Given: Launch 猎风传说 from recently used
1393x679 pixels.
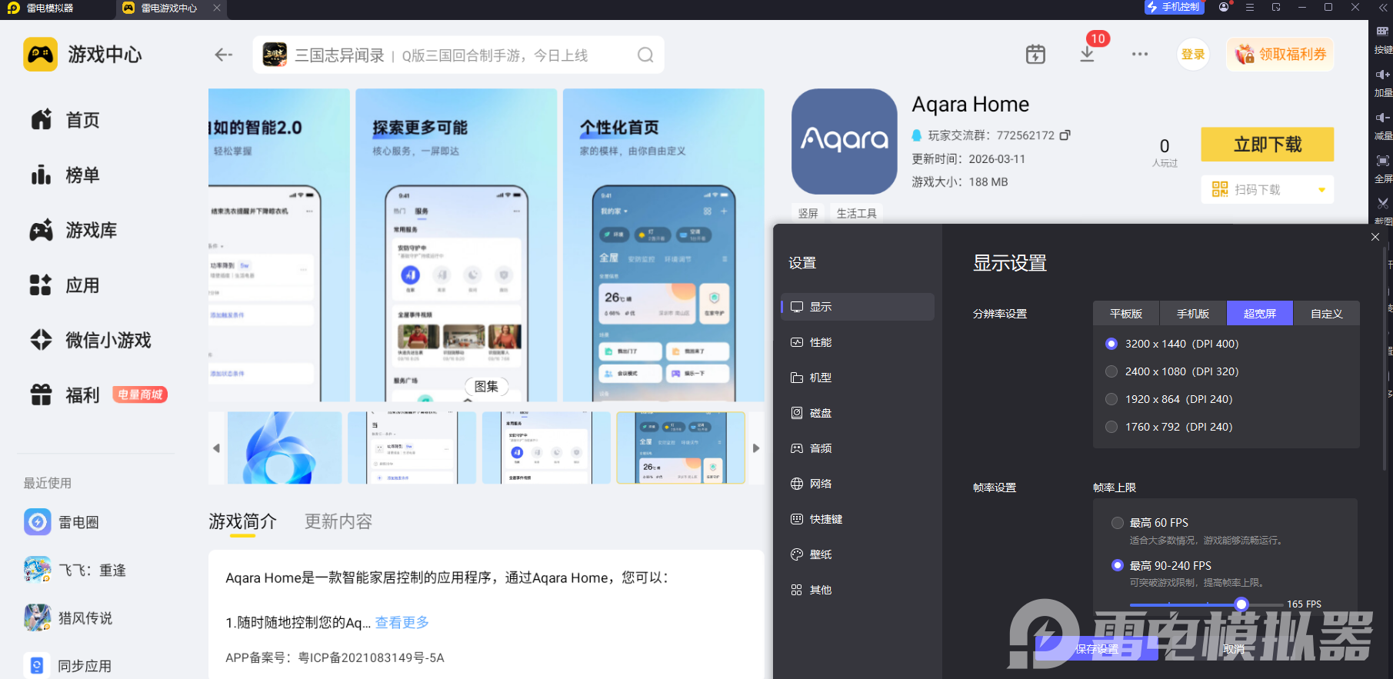Looking at the screenshot, I should [68, 617].
